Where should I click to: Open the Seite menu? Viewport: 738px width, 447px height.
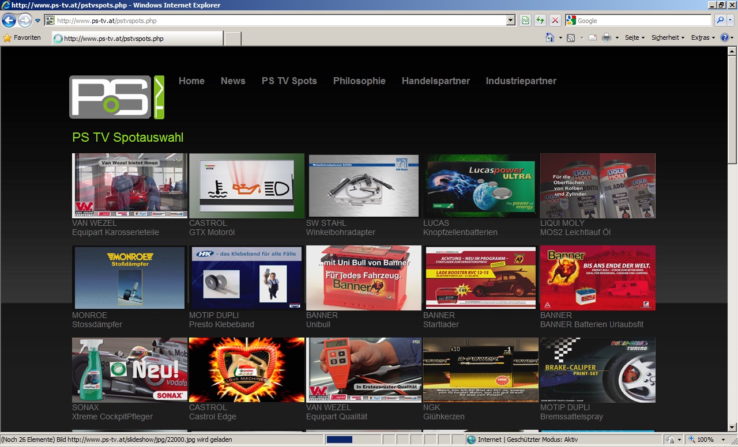tap(635, 37)
